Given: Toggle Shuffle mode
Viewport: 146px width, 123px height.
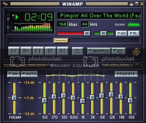Looking at the screenshot, I should [x=99, y=51].
